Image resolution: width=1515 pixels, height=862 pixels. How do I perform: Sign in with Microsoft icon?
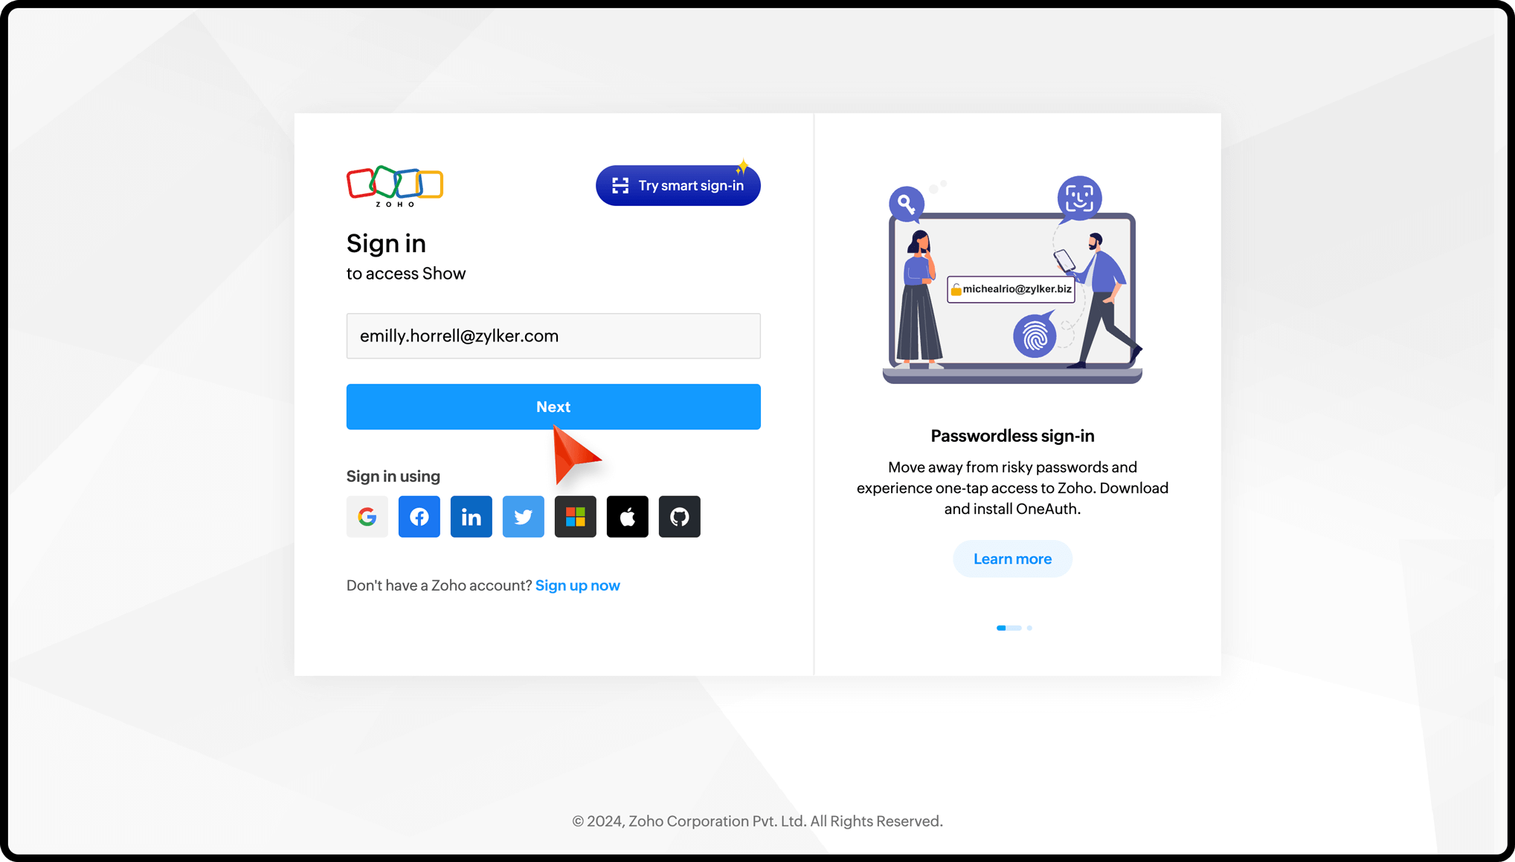pyautogui.click(x=575, y=516)
